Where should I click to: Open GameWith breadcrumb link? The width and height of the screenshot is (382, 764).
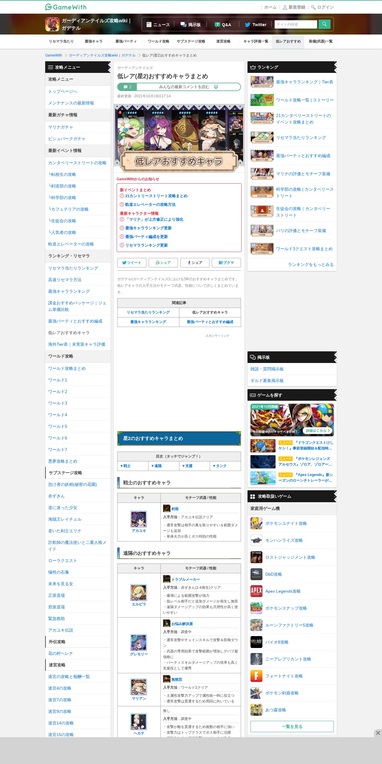click(x=54, y=55)
